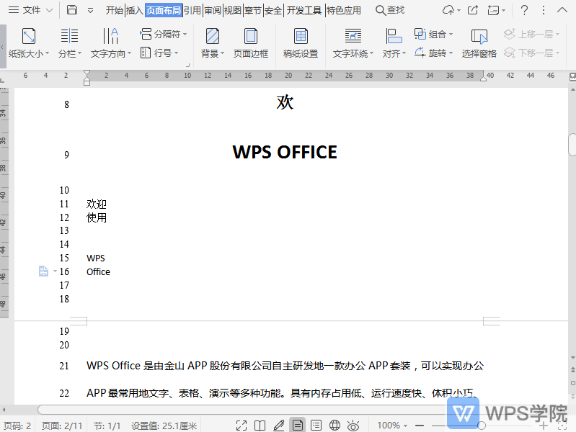The width and height of the screenshot is (576, 432).
Task: Click the zoom slider in the status bar
Action: (482, 426)
